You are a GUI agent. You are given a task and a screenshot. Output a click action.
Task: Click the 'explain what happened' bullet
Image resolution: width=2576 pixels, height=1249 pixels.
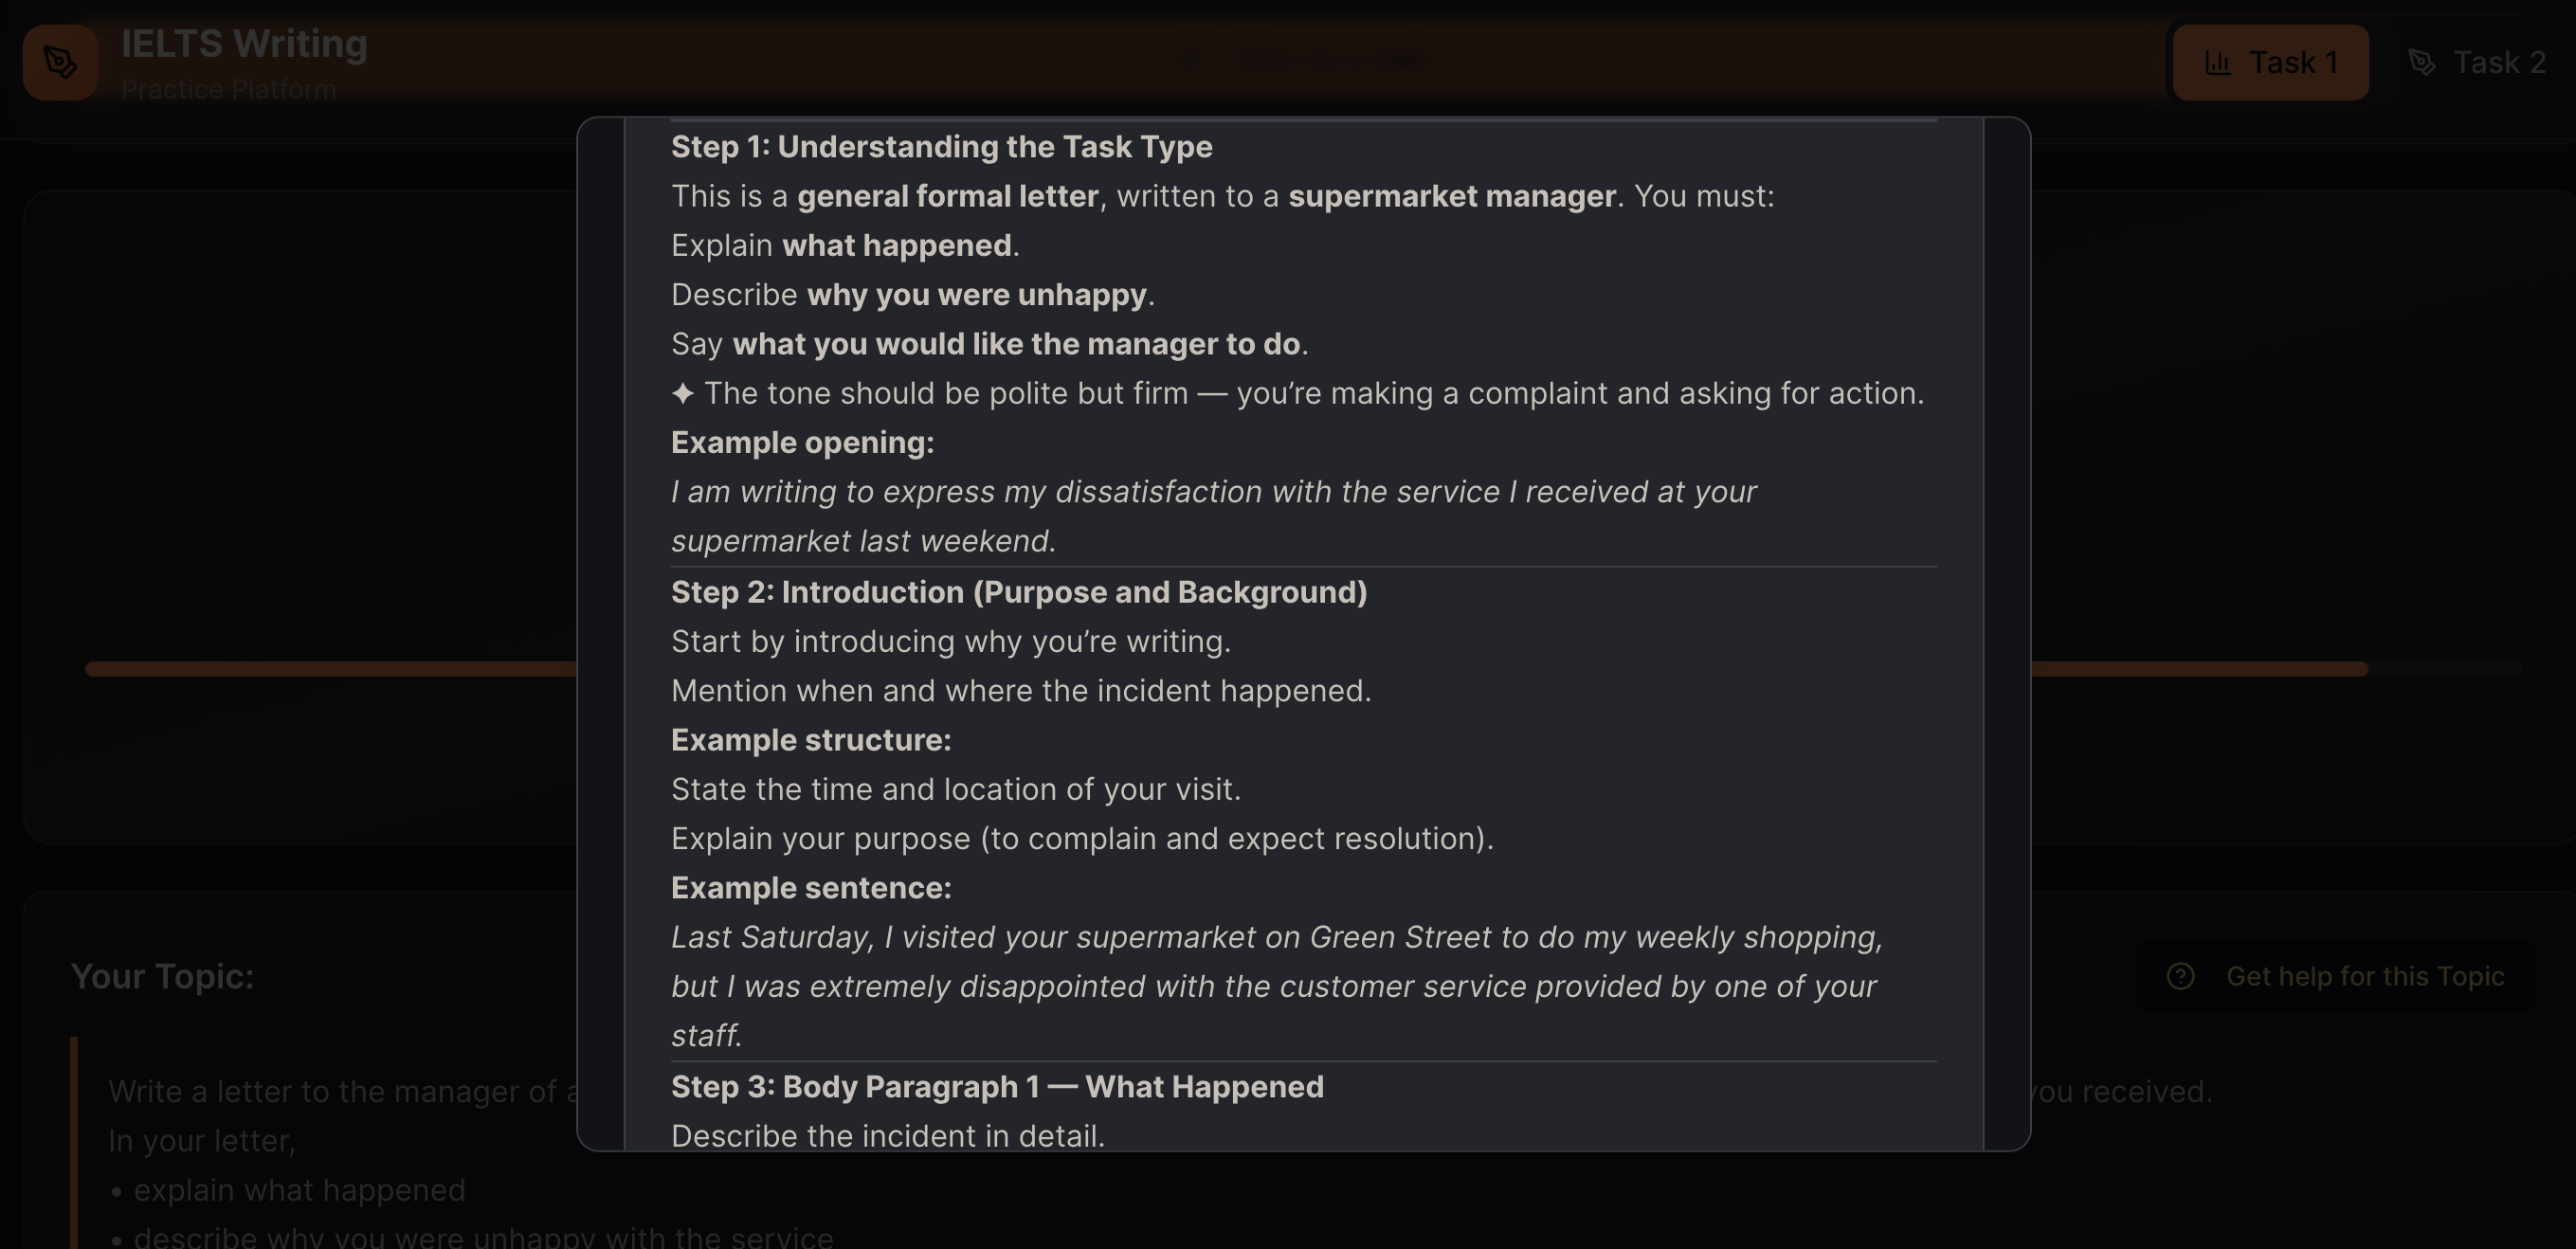pyautogui.click(x=298, y=1190)
